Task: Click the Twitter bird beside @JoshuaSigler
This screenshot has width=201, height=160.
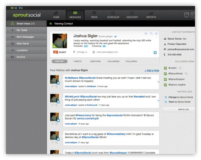Action: tap(115, 36)
